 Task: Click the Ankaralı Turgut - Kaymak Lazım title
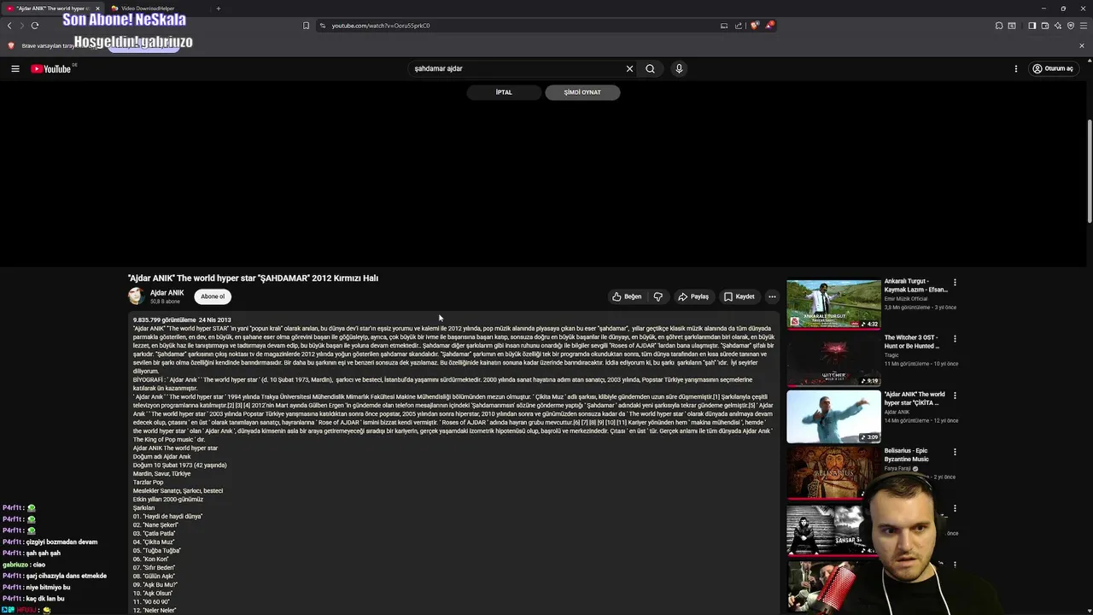coord(915,285)
